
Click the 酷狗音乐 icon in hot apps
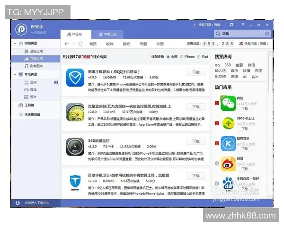(x=228, y=144)
